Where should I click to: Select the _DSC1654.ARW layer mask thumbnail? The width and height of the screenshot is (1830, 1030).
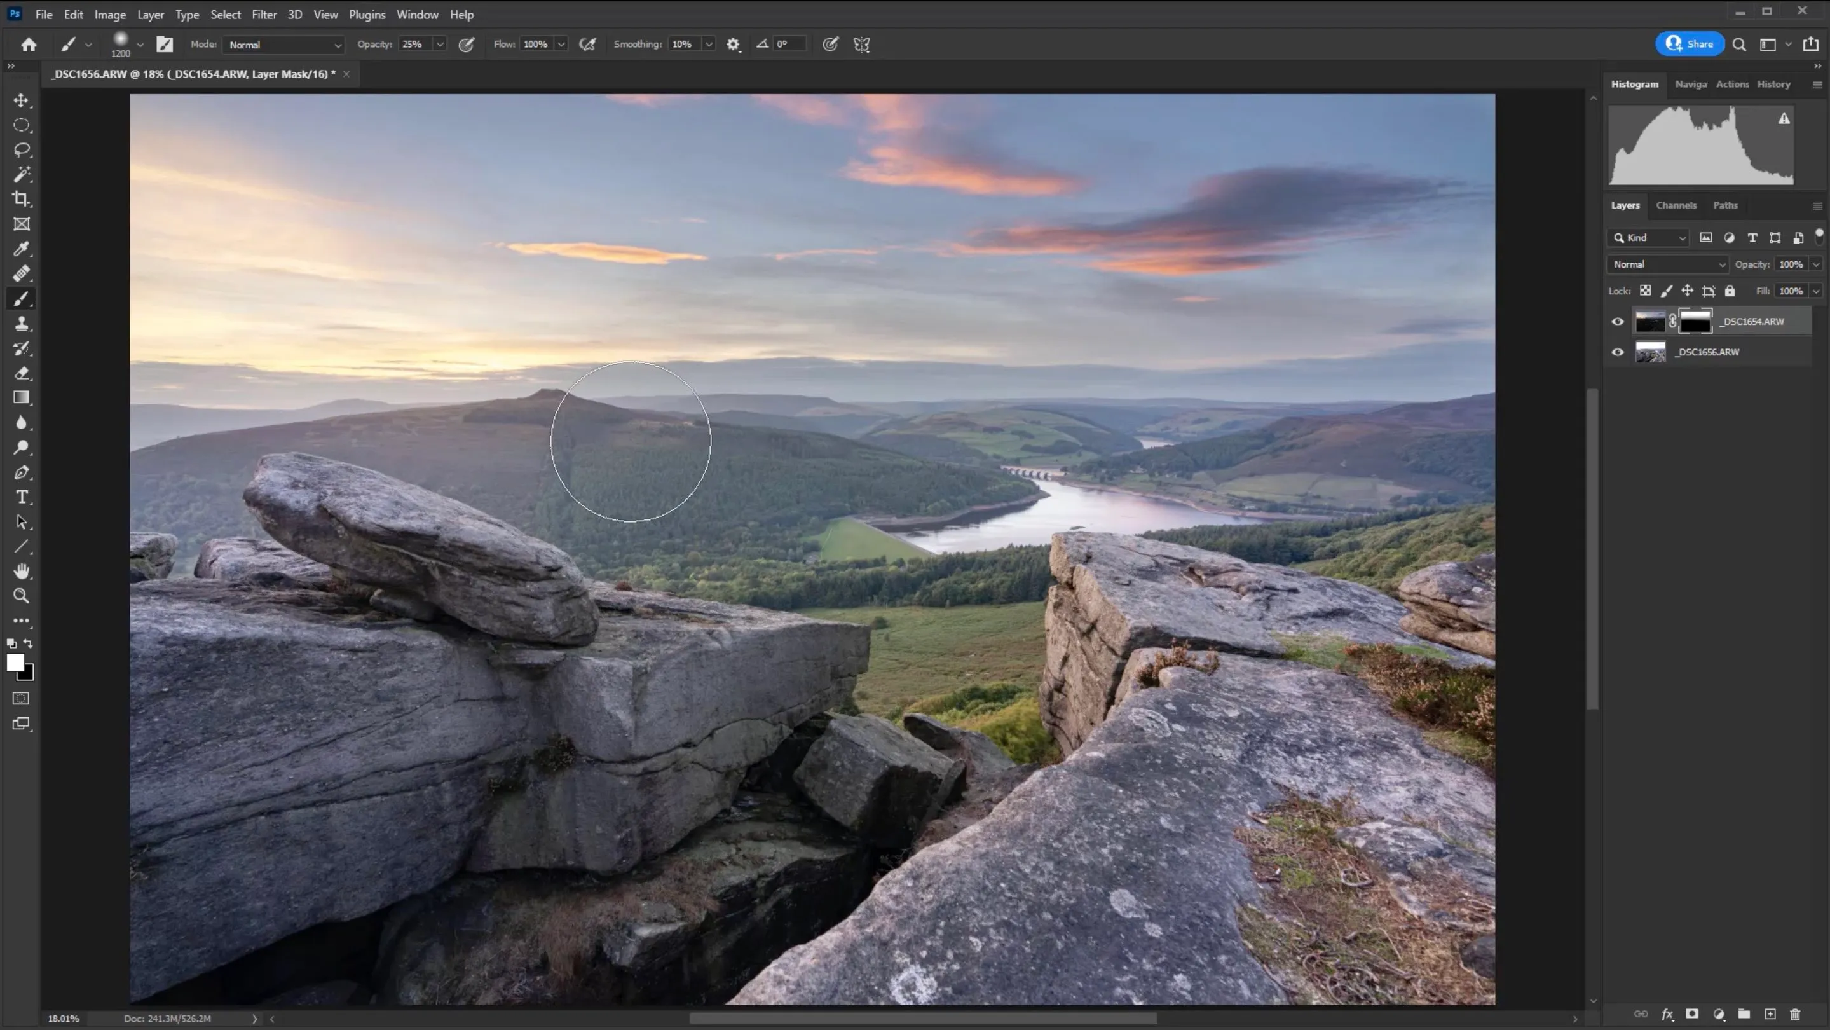(1695, 322)
